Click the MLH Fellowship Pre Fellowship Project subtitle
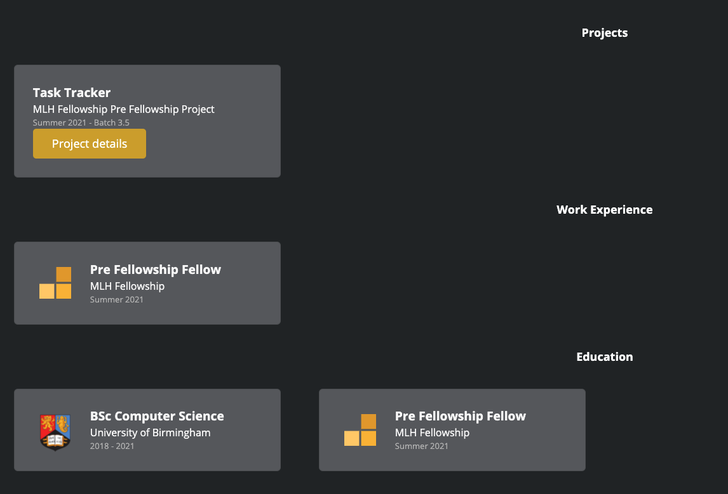The image size is (728, 494). tap(124, 109)
